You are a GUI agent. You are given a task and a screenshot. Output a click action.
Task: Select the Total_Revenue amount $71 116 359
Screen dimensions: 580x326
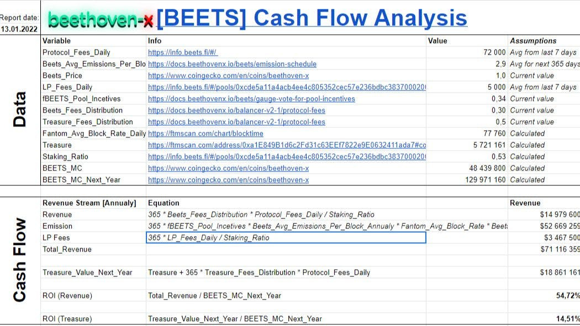(x=544, y=249)
